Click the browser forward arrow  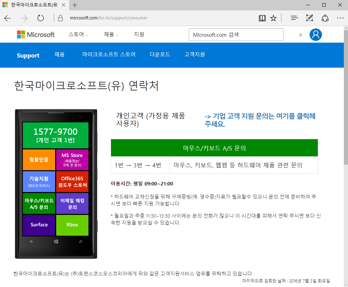click(24, 18)
